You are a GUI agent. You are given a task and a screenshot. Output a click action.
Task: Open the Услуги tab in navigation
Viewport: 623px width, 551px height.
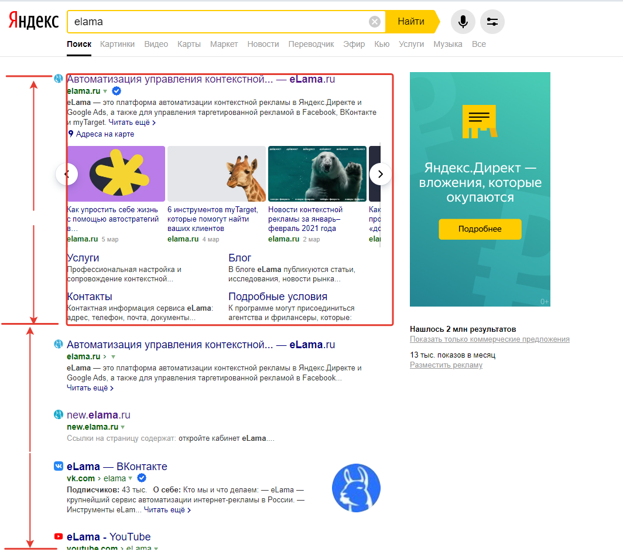tap(411, 44)
